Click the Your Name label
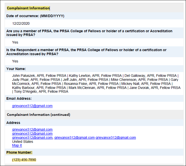This screenshot has height=166, width=186. pyautogui.click(x=16, y=69)
